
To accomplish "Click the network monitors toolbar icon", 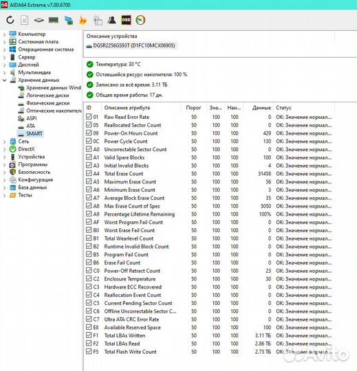I will pyautogui.click(x=69, y=21).
